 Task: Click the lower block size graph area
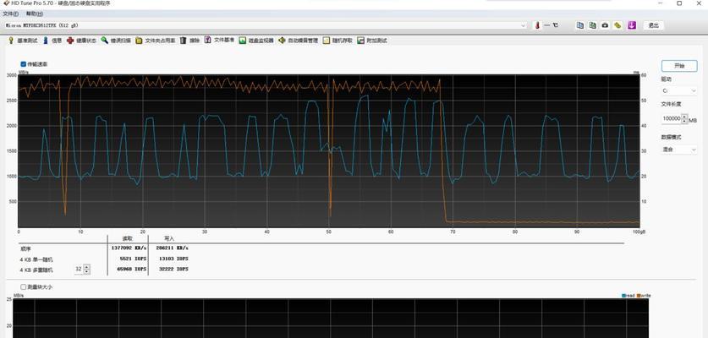coord(331,319)
